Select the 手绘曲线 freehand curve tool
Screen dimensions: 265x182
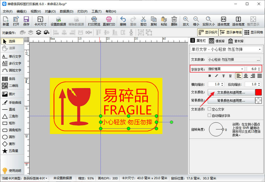click(x=12, y=102)
